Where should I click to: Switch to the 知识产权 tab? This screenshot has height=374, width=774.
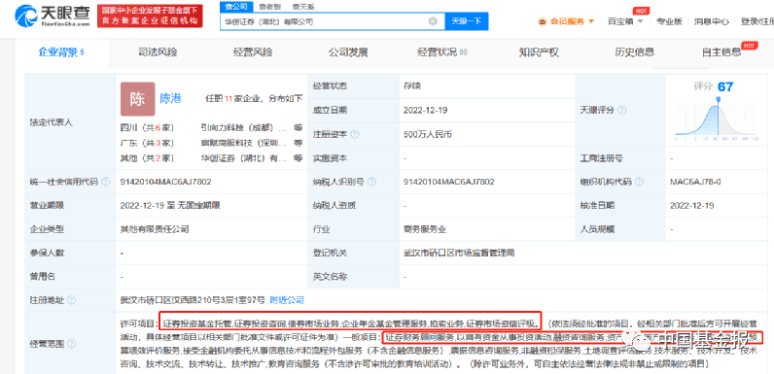[539, 52]
